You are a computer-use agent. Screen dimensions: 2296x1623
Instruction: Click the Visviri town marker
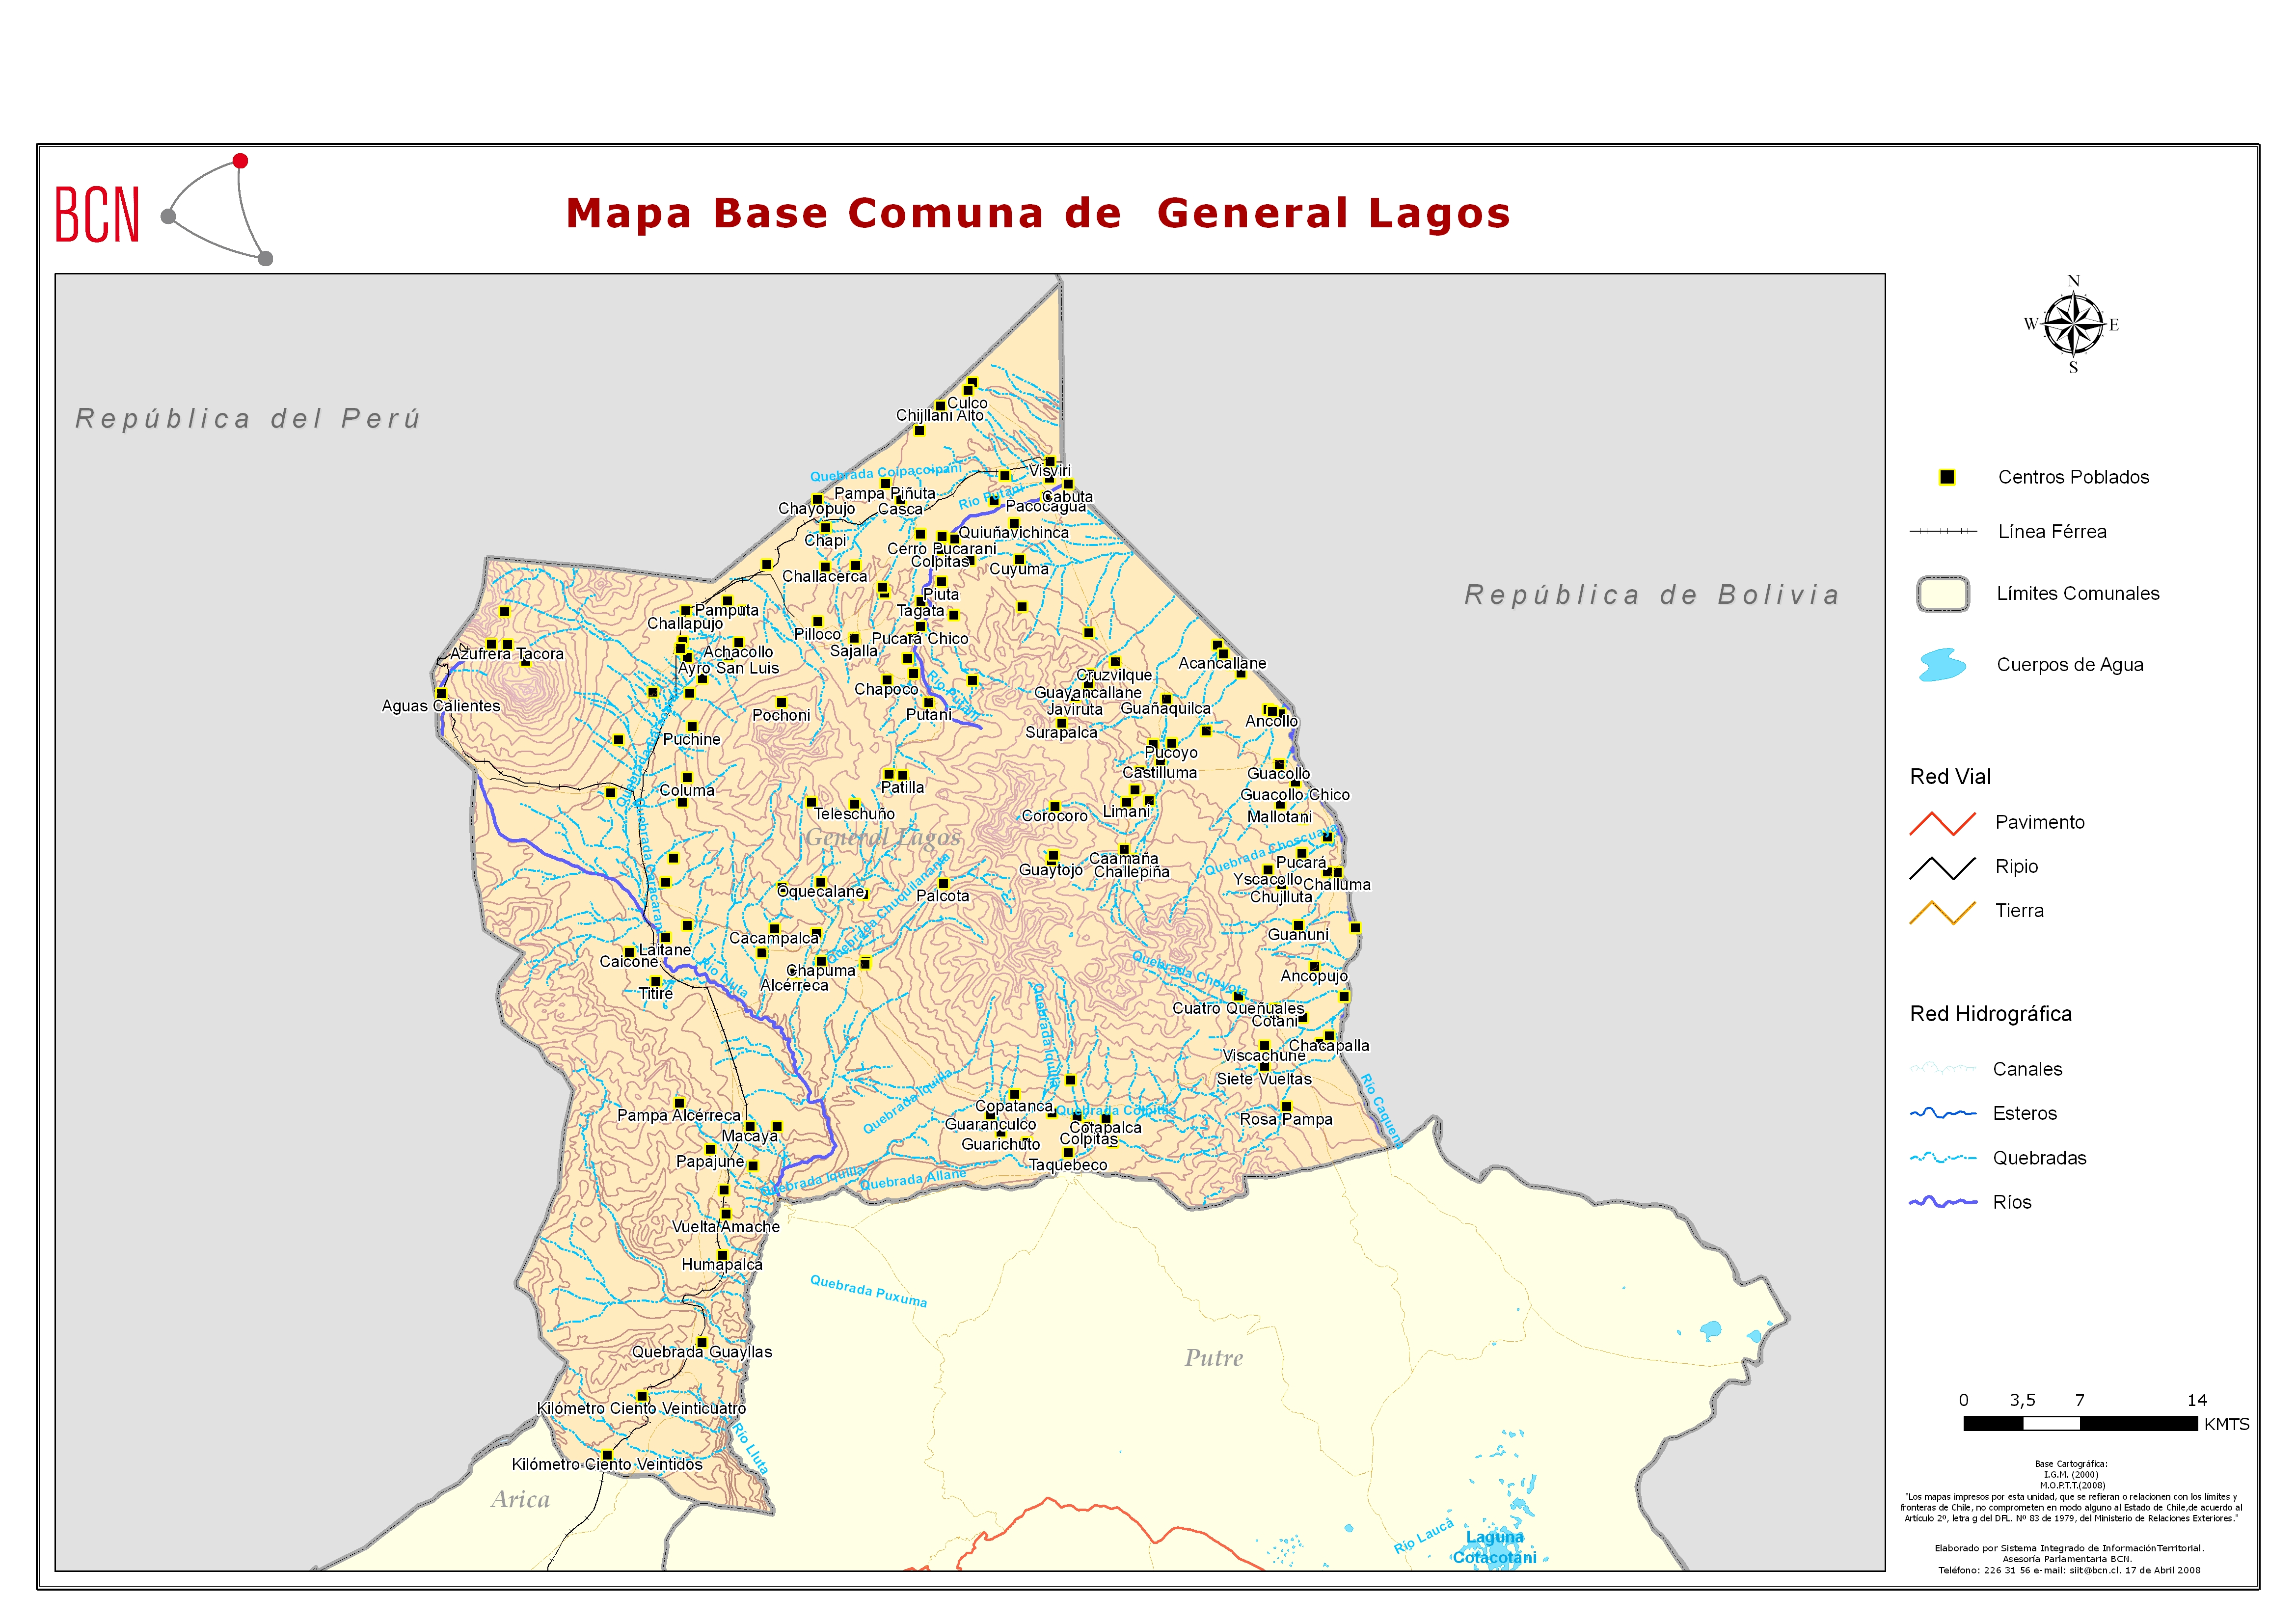[1049, 461]
